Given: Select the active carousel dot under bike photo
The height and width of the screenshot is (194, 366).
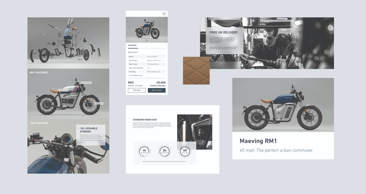Looking at the screenshot, I should tap(147, 41).
